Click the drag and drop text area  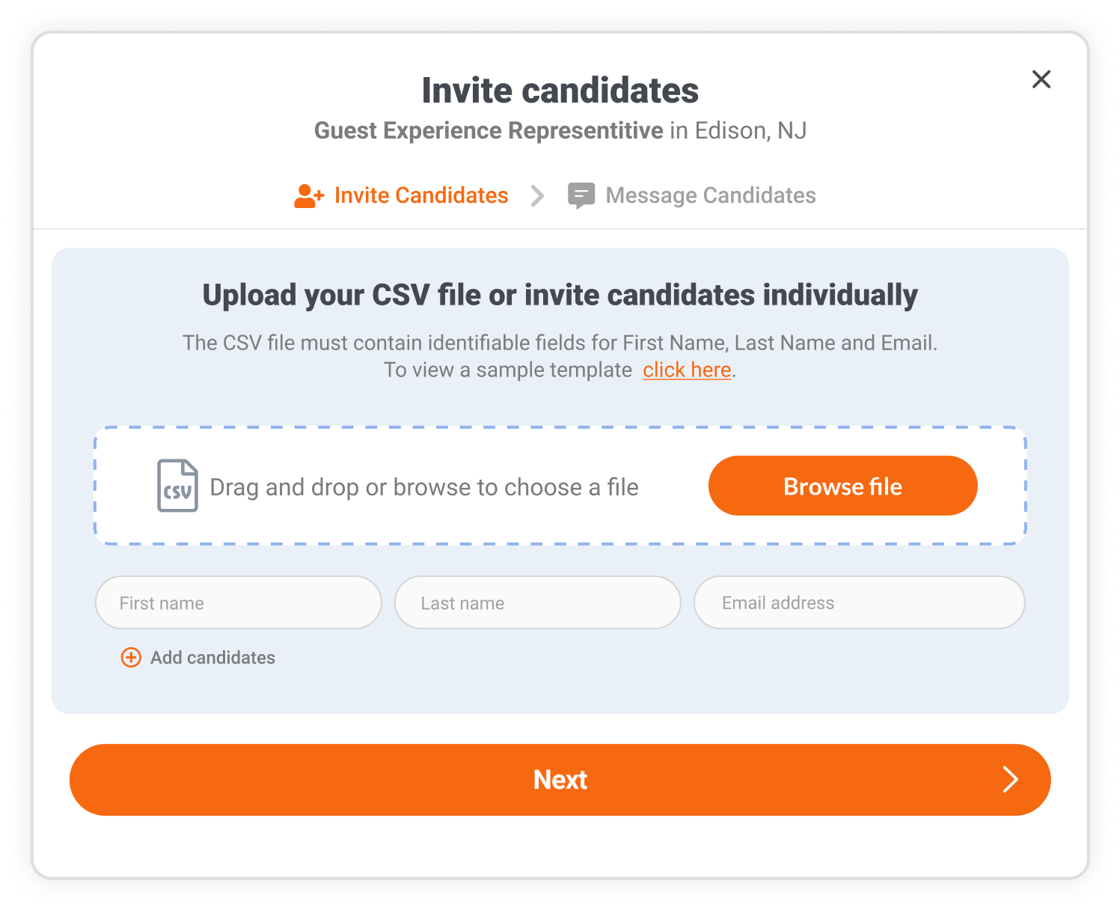point(424,488)
